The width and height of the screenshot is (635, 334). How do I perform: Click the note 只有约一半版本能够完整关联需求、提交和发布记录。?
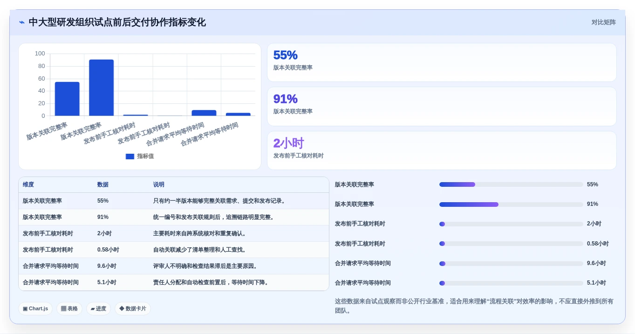[220, 201]
